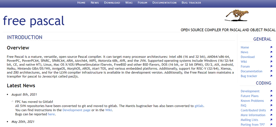This screenshot has height=127, width=276.
Task: Click the arrow icon beside Mailing Lists
Action: (271, 120)
